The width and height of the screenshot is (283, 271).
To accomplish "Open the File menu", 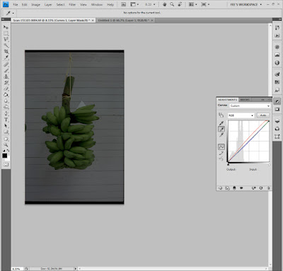I will [x=16, y=4].
